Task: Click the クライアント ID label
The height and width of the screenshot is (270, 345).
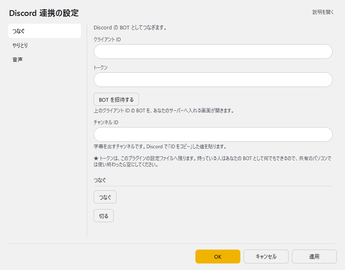Action: (x=107, y=40)
